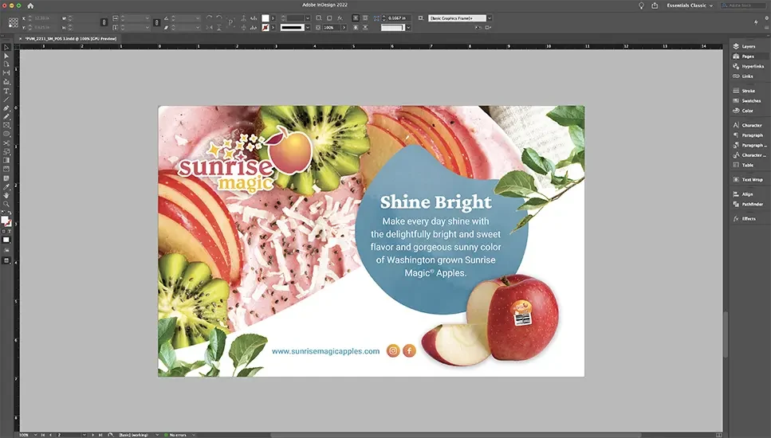Image resolution: width=771 pixels, height=438 pixels.
Task: Open the preflight profile dropdown
Action: pyautogui.click(x=157, y=435)
